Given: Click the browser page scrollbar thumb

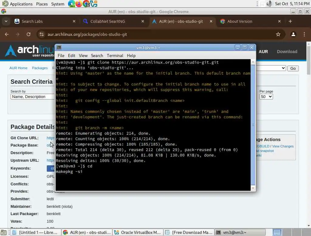Looking at the screenshot, I should pyautogui.click(x=309, y=60).
